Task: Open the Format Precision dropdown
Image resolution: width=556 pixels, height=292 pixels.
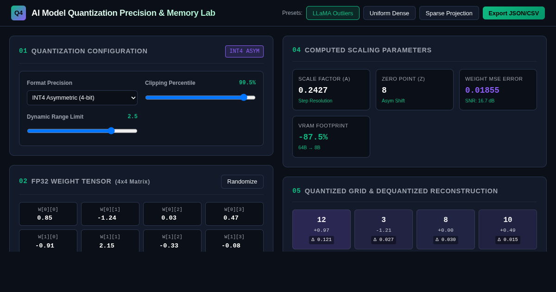Action: [x=82, y=98]
